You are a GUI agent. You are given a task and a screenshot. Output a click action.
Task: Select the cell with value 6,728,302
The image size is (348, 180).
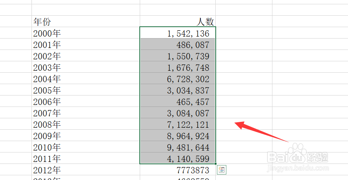coord(178,79)
